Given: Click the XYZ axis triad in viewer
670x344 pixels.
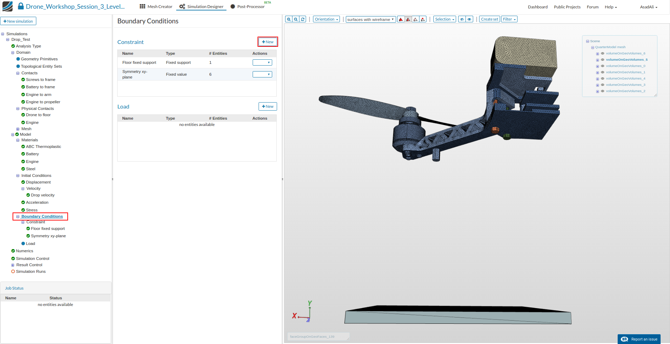Looking at the screenshot, I should point(303,312).
